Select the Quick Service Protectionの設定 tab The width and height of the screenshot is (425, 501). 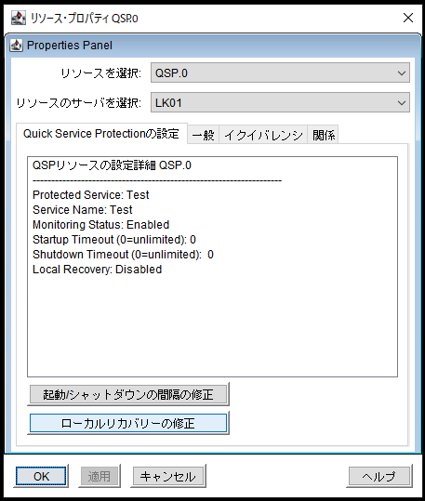click(x=101, y=134)
